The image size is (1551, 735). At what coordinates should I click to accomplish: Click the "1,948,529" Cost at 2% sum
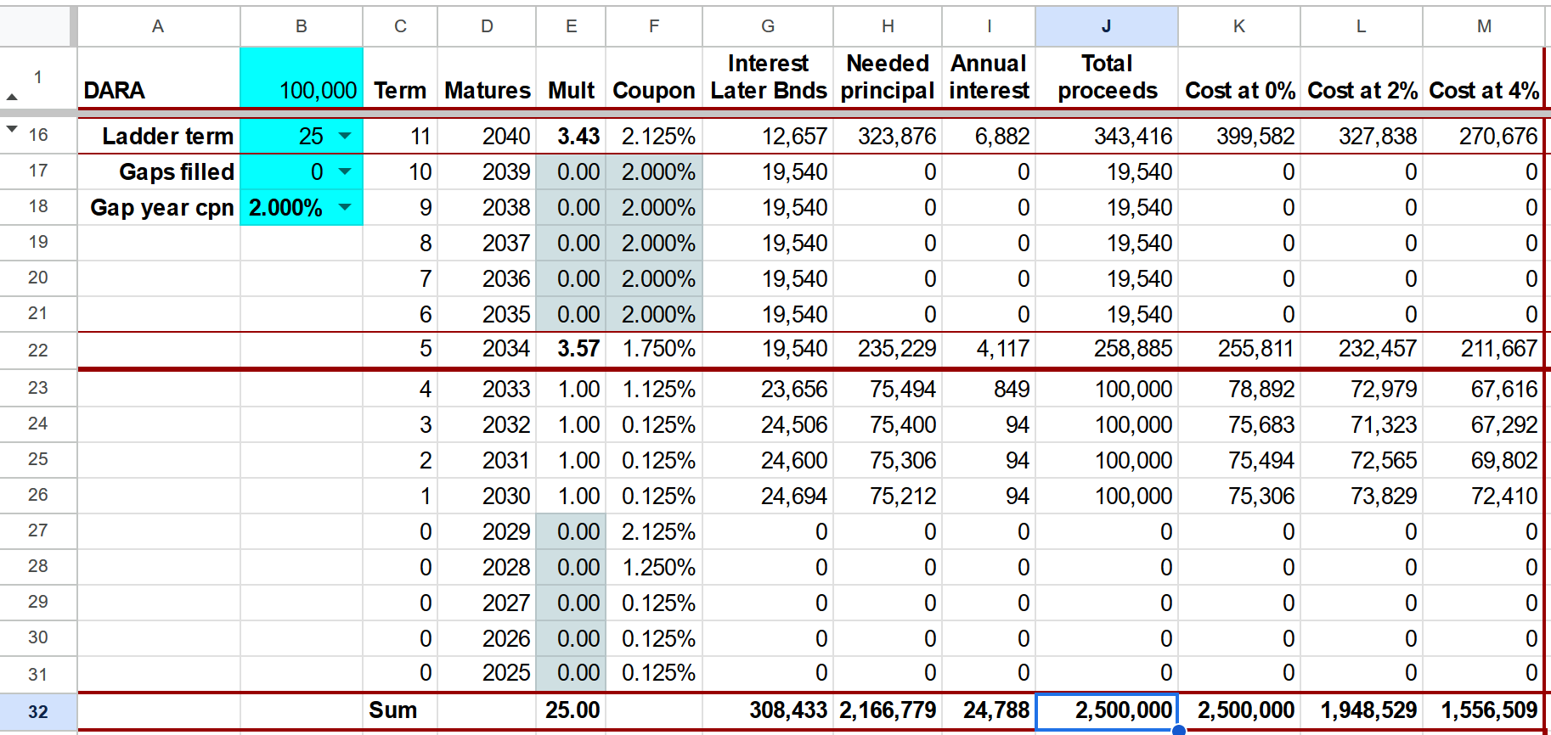coord(1362,711)
